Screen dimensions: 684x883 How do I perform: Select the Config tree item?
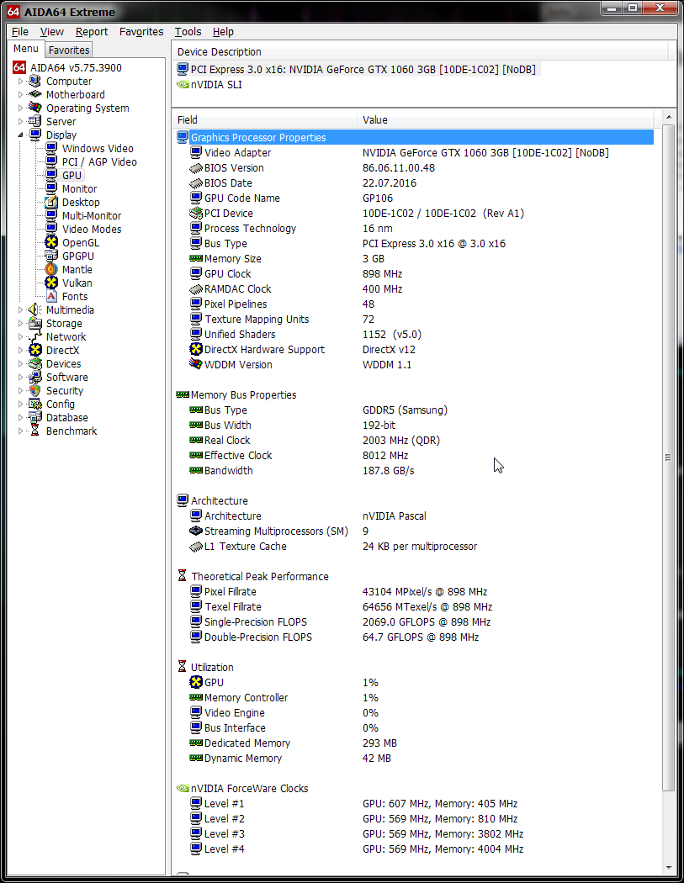click(x=61, y=404)
